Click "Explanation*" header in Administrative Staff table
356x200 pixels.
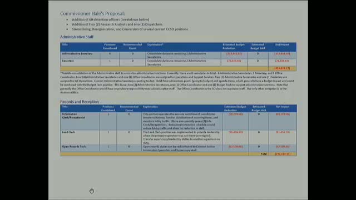(x=155, y=44)
